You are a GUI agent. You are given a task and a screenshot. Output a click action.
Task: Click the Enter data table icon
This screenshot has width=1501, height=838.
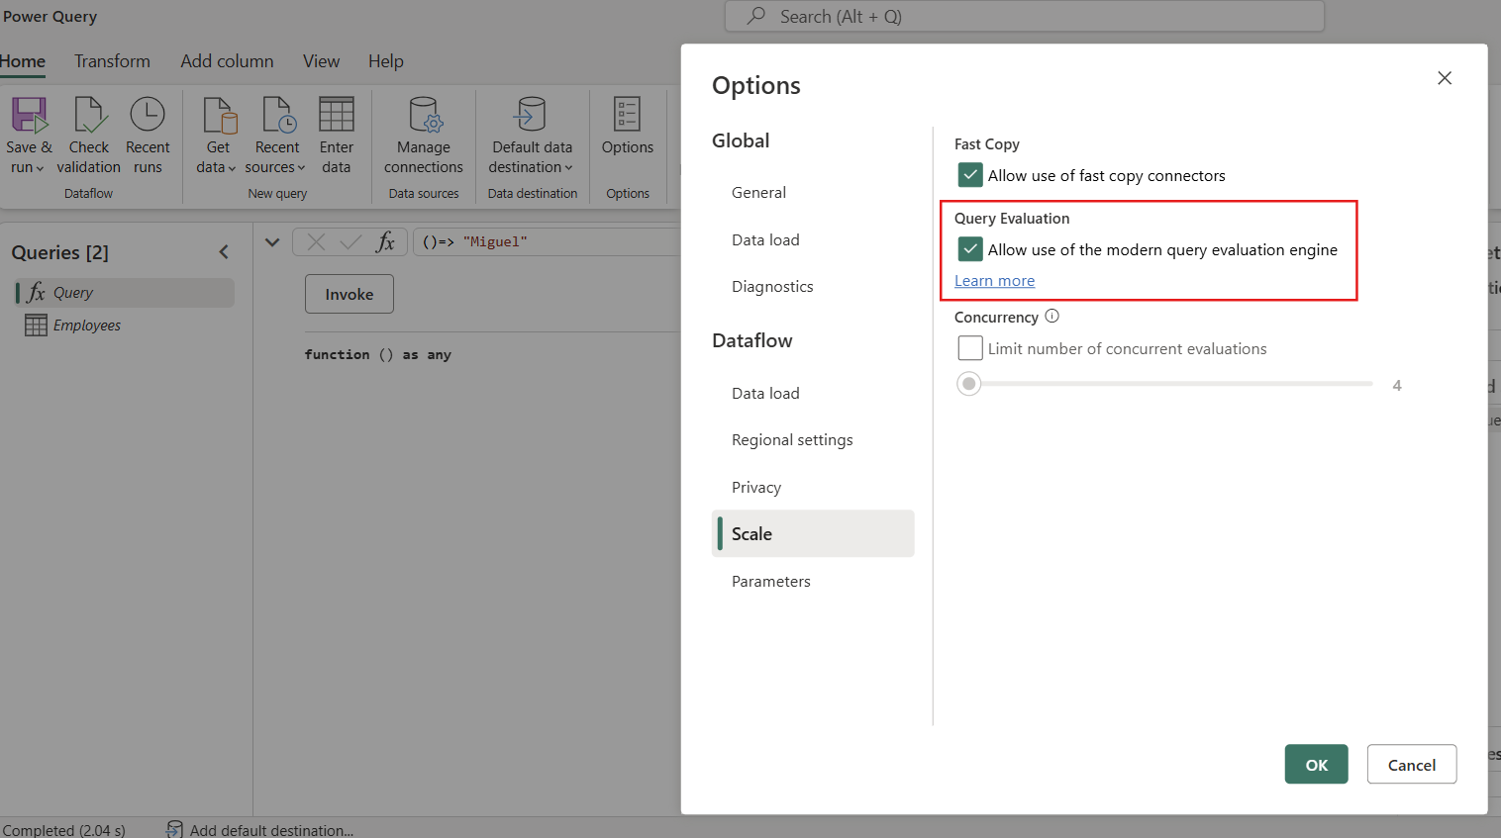click(x=336, y=116)
